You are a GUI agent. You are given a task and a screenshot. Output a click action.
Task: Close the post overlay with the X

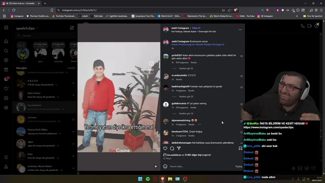318,24
